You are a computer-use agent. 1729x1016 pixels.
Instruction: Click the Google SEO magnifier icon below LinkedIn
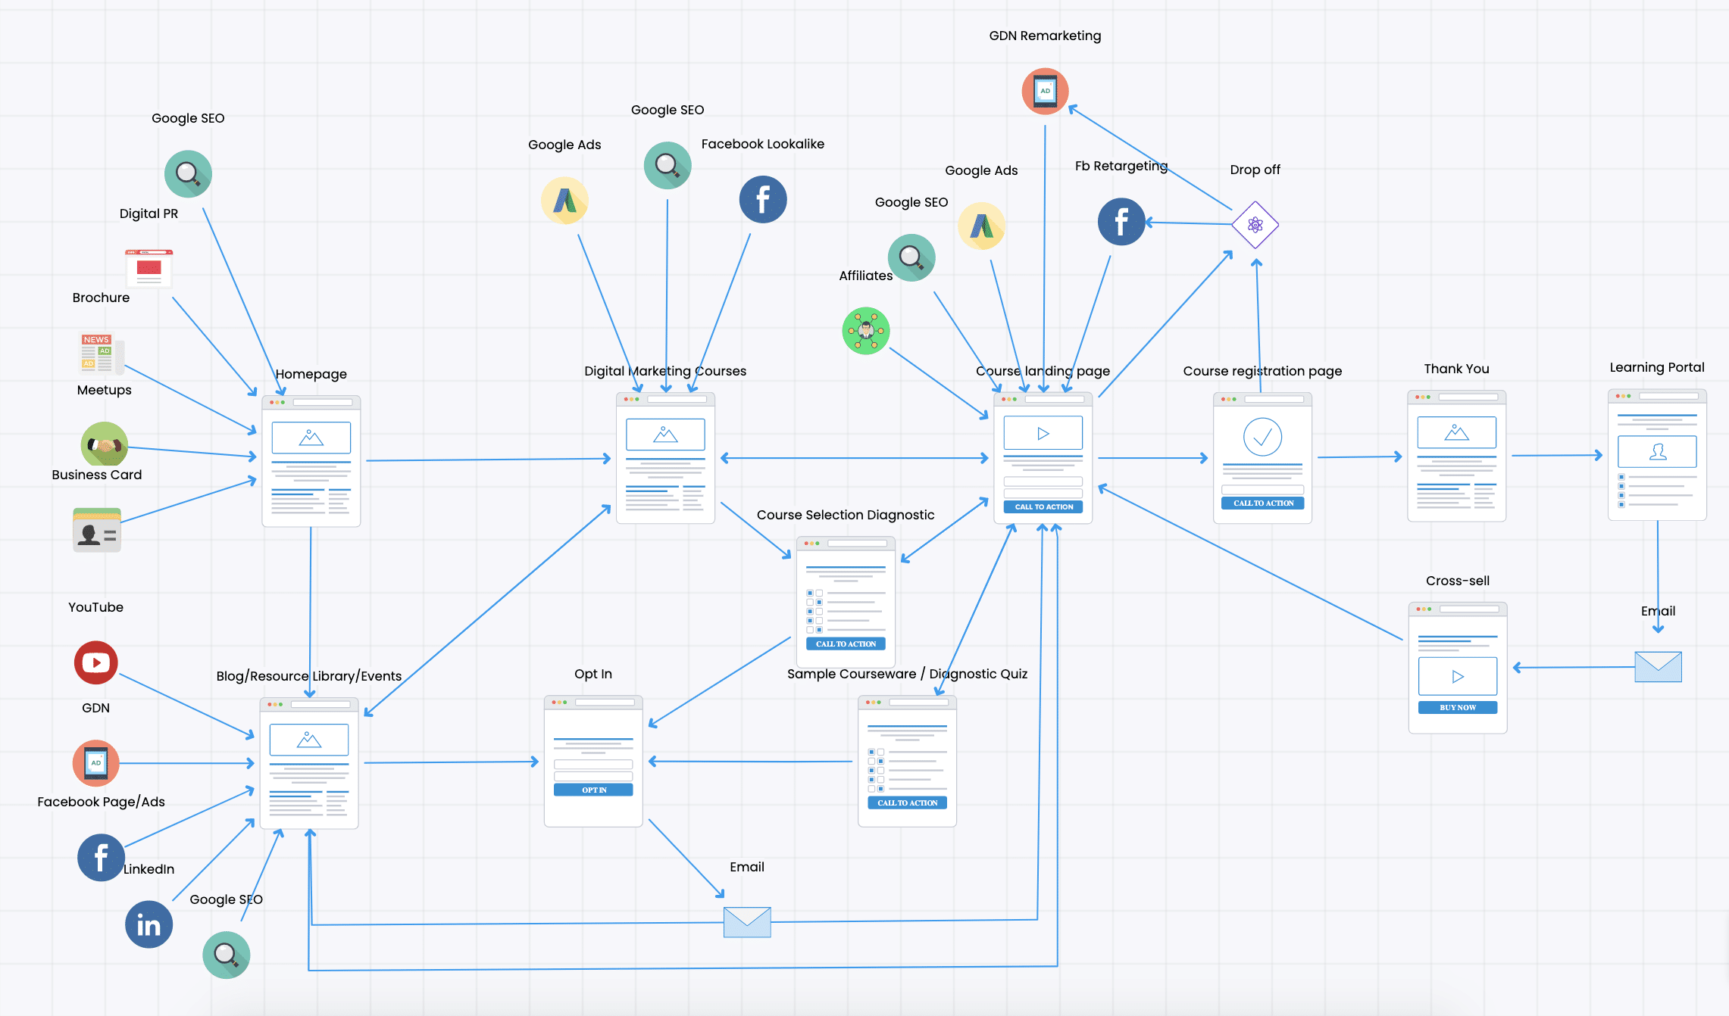[x=226, y=955]
